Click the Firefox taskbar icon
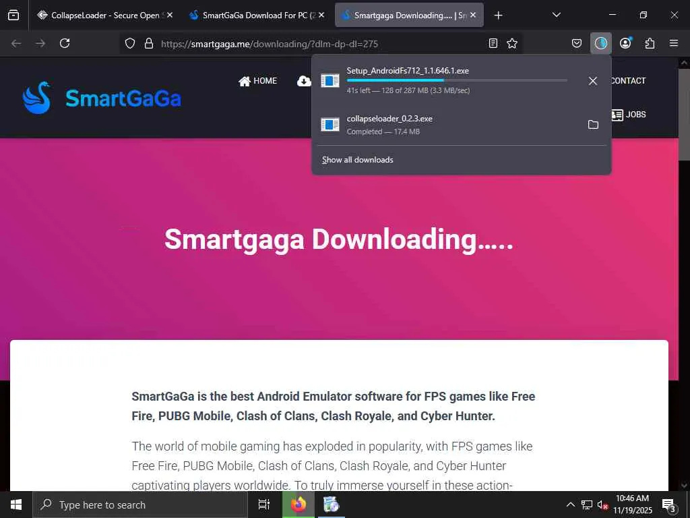The width and height of the screenshot is (690, 518). [299, 505]
